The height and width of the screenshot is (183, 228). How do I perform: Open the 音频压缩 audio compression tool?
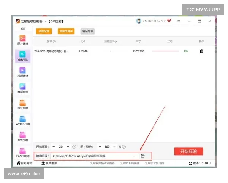click(x=23, y=88)
